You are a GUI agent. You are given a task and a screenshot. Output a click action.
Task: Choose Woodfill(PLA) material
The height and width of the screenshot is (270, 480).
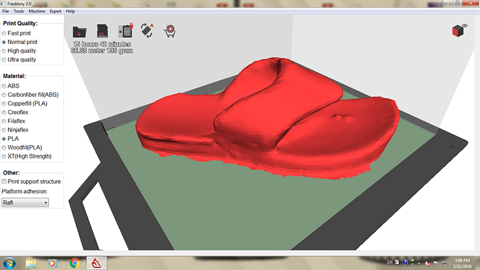coord(22,148)
